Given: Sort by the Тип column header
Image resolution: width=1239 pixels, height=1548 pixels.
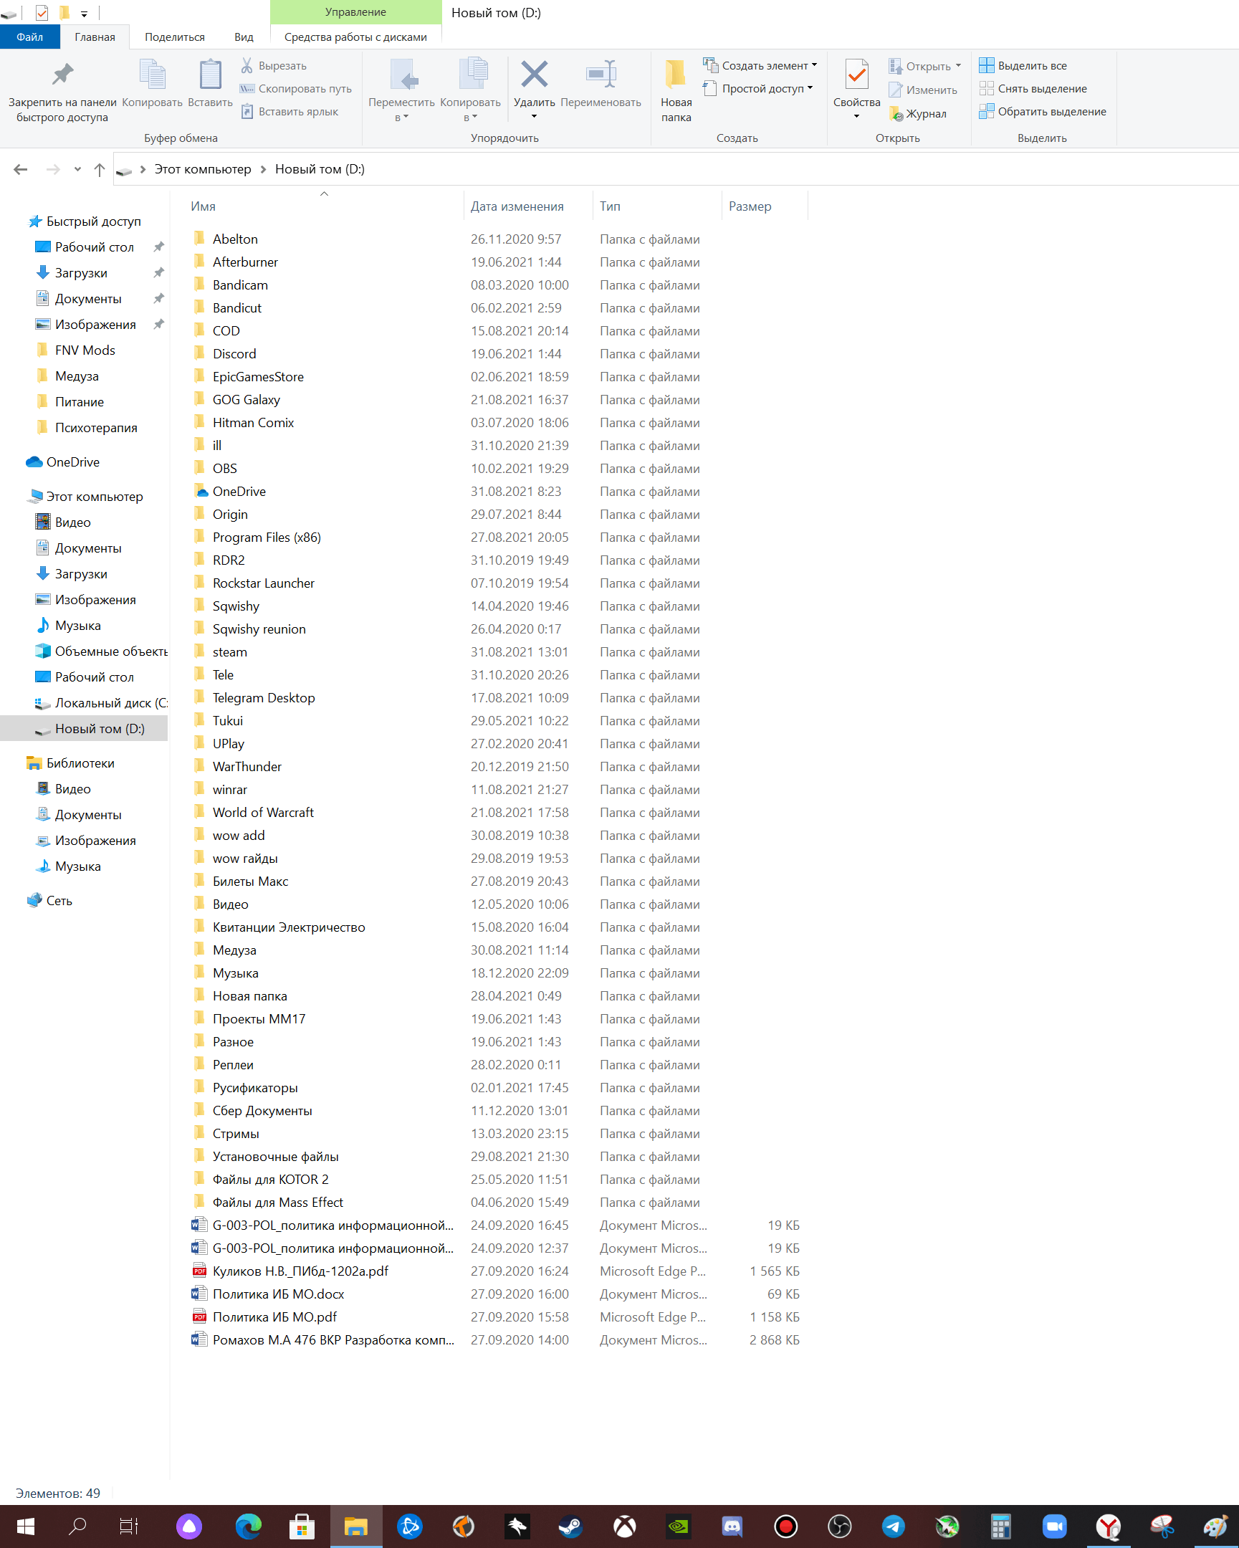Looking at the screenshot, I should point(657,206).
